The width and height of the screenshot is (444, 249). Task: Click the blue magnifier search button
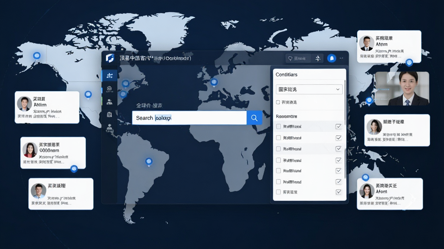(254, 118)
